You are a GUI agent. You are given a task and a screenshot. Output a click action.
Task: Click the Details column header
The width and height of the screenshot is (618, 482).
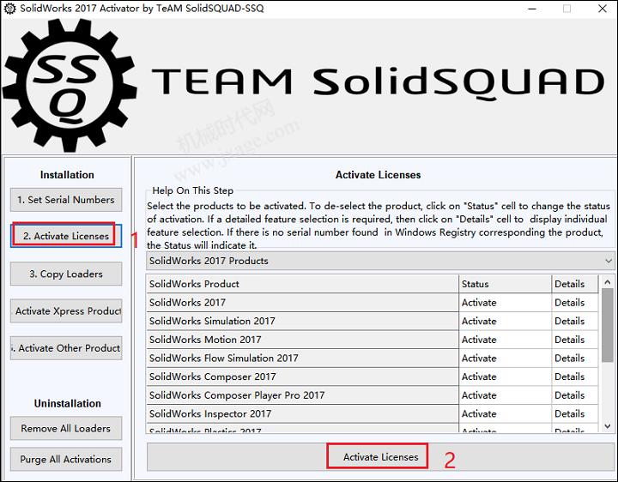pyautogui.click(x=575, y=284)
